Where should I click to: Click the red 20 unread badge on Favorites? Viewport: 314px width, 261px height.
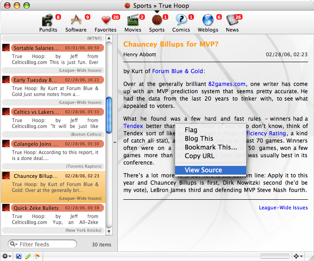point(116,17)
